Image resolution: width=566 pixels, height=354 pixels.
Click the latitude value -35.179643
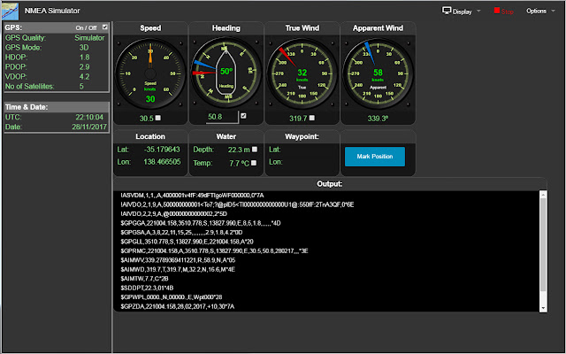coord(162,150)
